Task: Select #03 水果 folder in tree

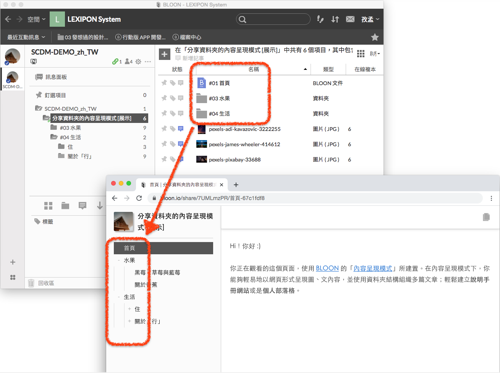Action: [70, 128]
